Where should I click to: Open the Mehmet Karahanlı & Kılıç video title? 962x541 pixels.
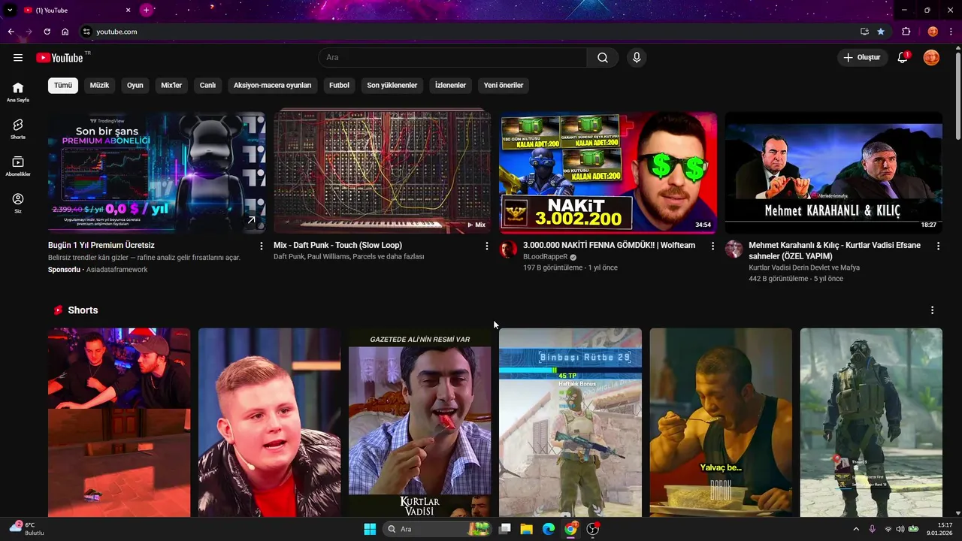pyautogui.click(x=834, y=250)
